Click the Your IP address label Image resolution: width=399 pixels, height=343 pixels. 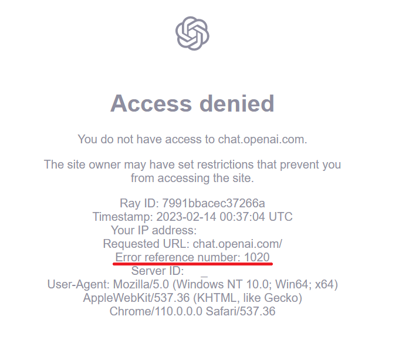(x=153, y=230)
